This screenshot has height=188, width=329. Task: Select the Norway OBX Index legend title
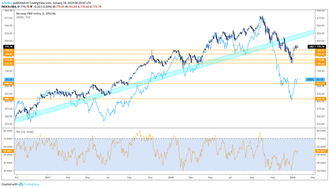click(36, 14)
